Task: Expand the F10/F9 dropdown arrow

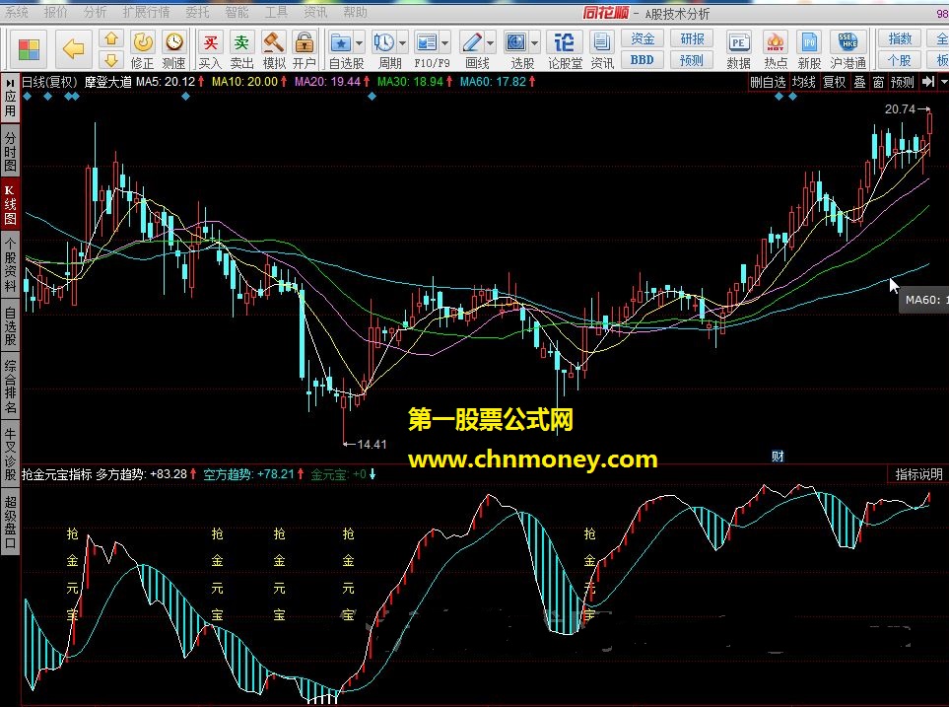Action: [445, 43]
